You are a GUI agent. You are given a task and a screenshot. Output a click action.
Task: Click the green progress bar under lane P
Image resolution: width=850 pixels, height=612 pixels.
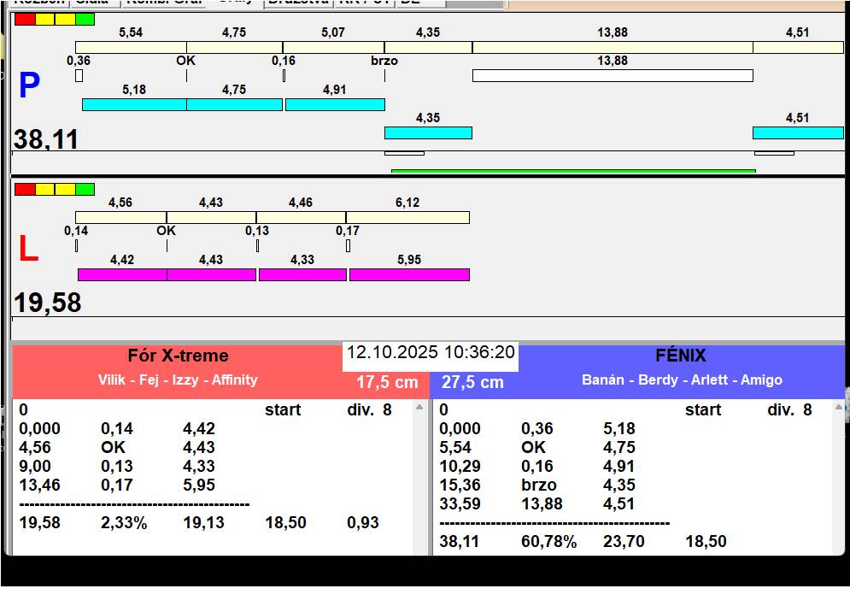(572, 171)
